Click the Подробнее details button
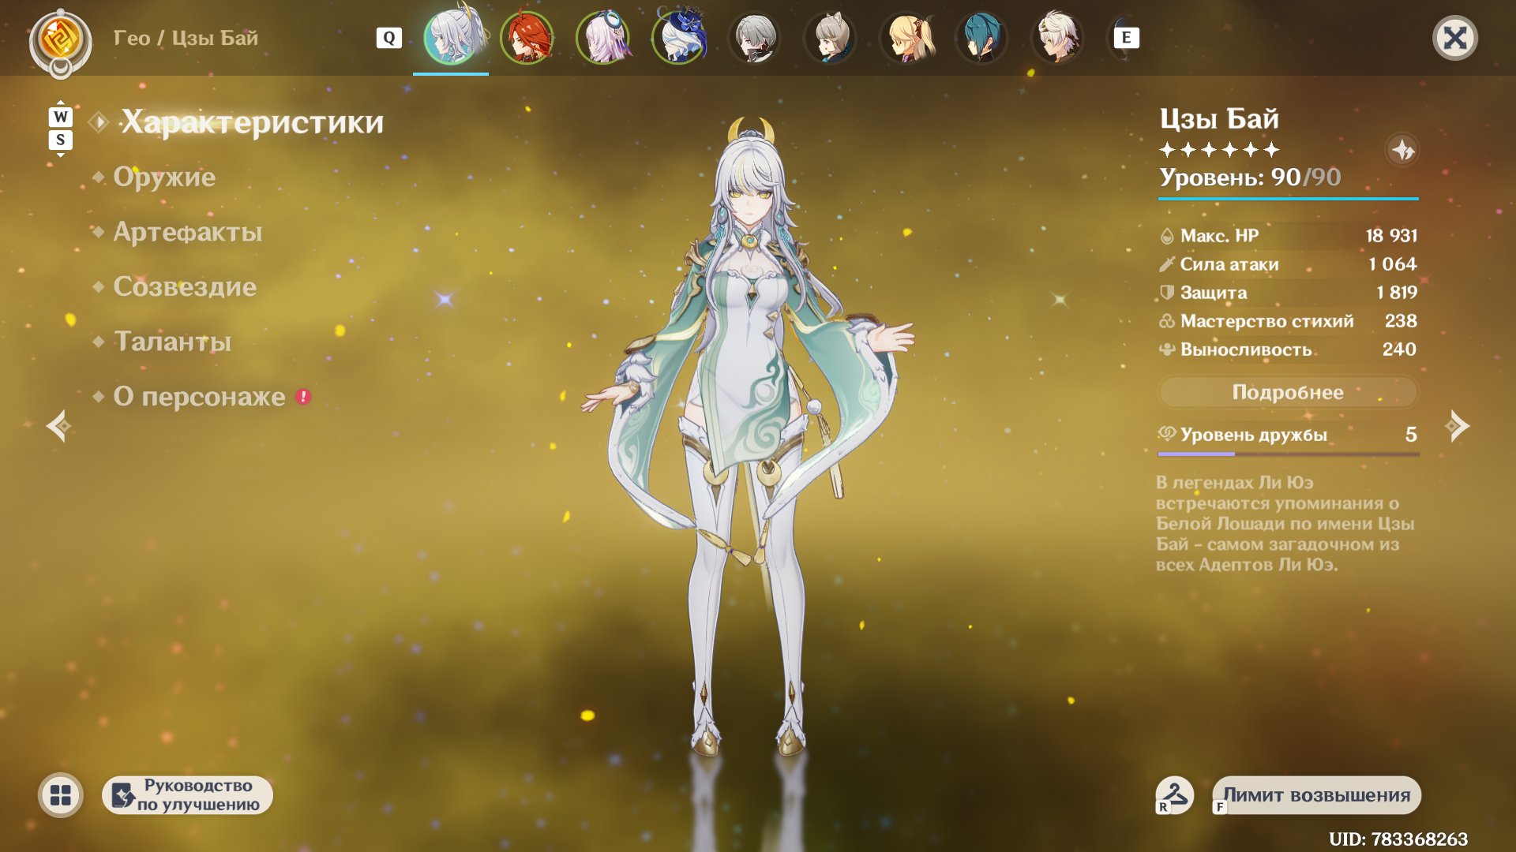The image size is (1516, 852). tap(1288, 392)
